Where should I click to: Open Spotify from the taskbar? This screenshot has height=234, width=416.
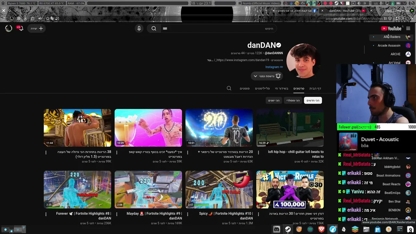coord(310,229)
